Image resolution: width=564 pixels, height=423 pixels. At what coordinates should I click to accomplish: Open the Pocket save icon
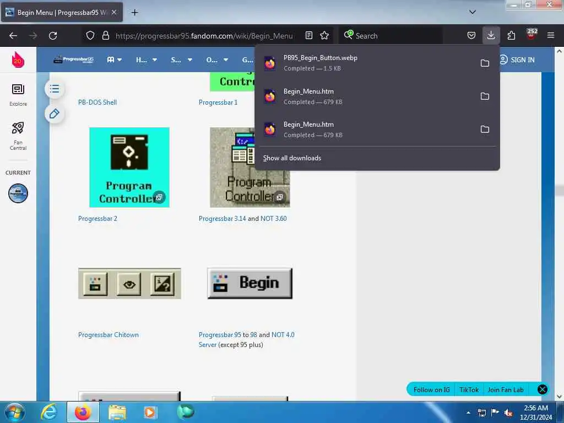point(471,35)
